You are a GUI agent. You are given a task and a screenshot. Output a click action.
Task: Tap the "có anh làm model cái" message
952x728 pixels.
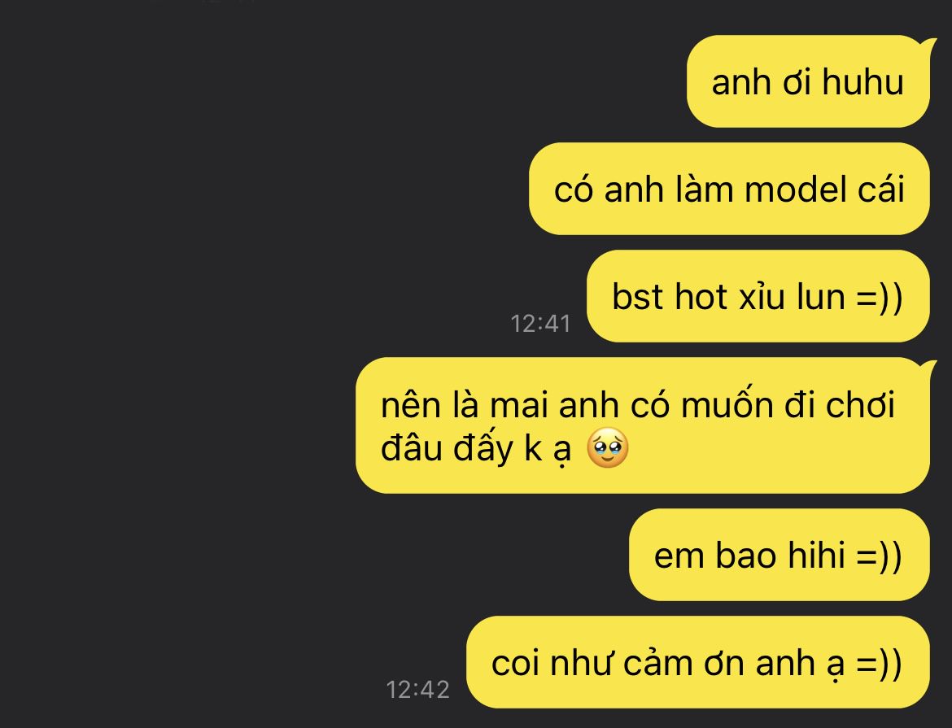click(729, 189)
